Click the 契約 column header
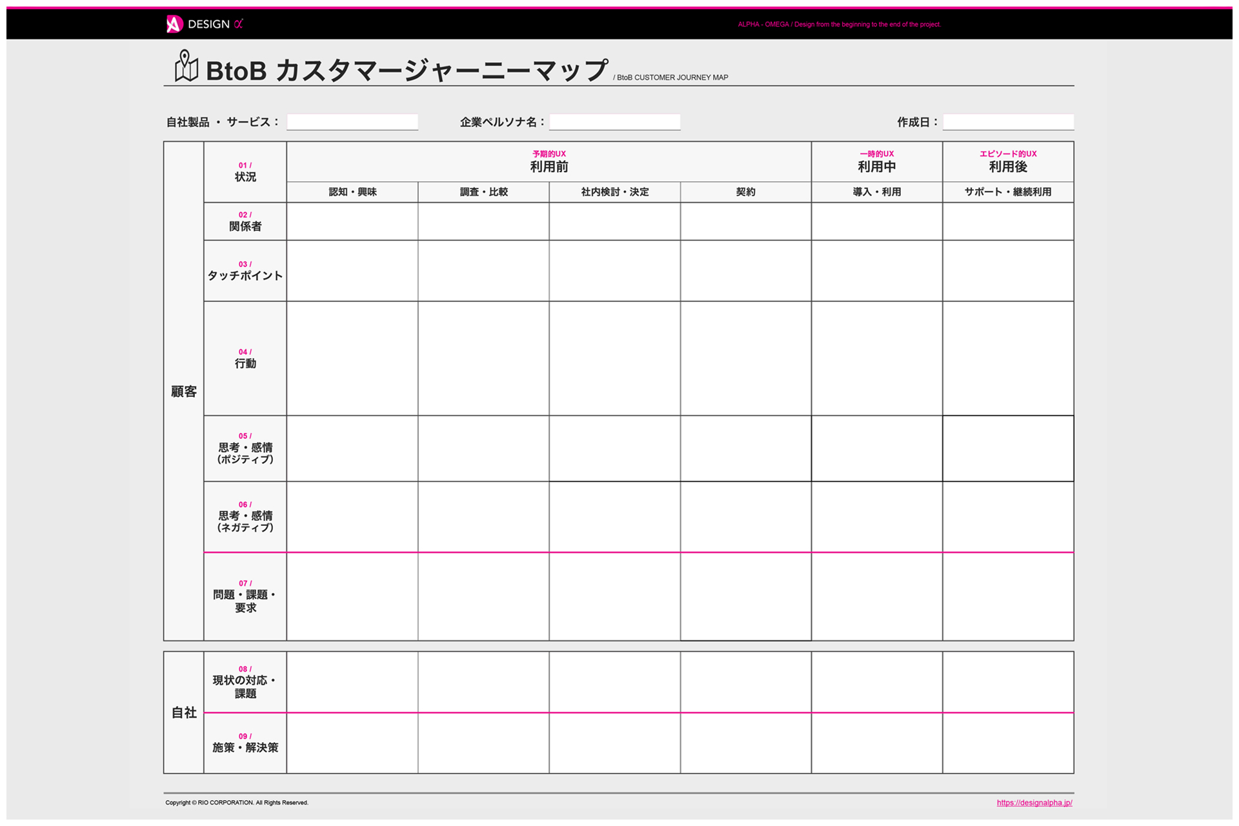 tap(746, 192)
